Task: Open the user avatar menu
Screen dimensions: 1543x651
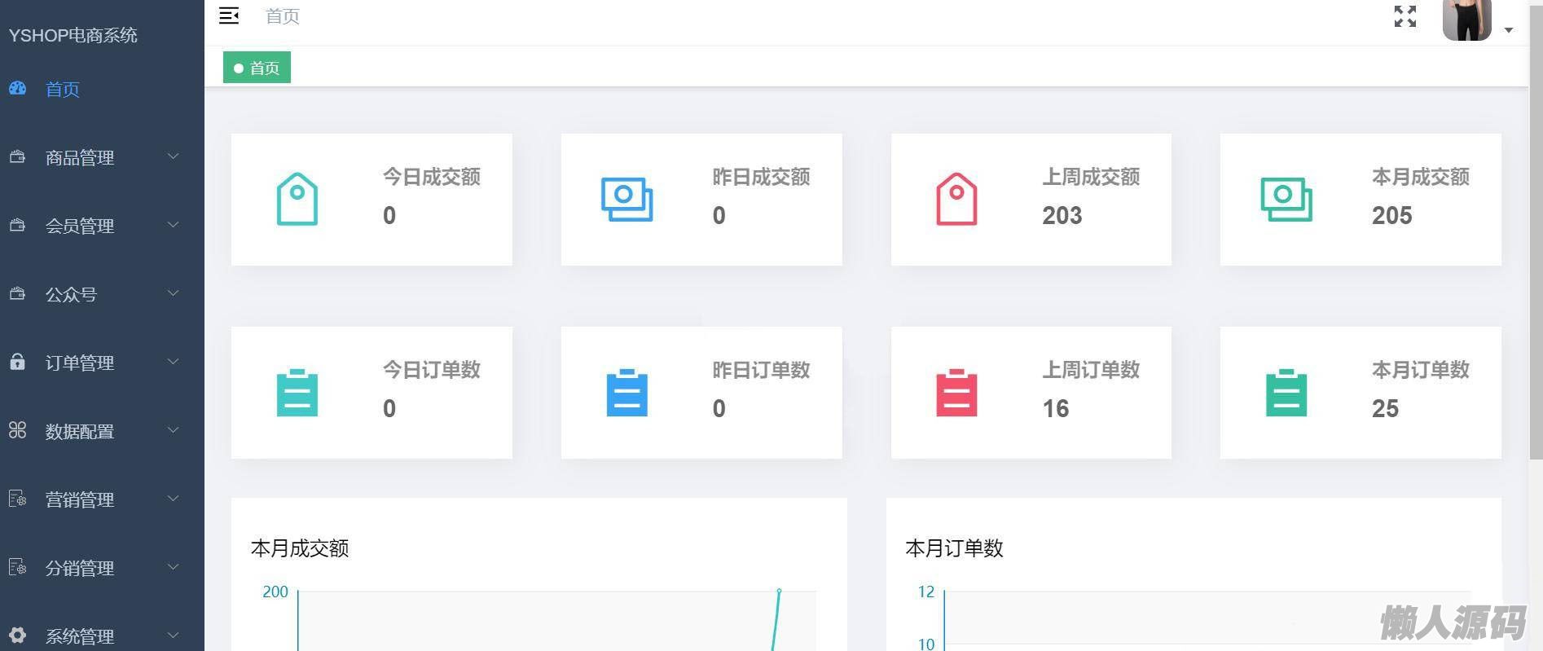Action: click(1466, 20)
